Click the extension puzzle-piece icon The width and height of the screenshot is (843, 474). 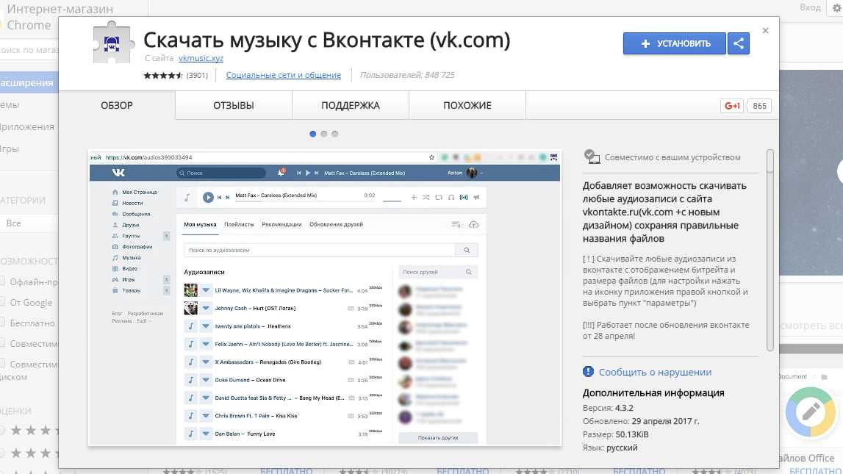(x=112, y=43)
